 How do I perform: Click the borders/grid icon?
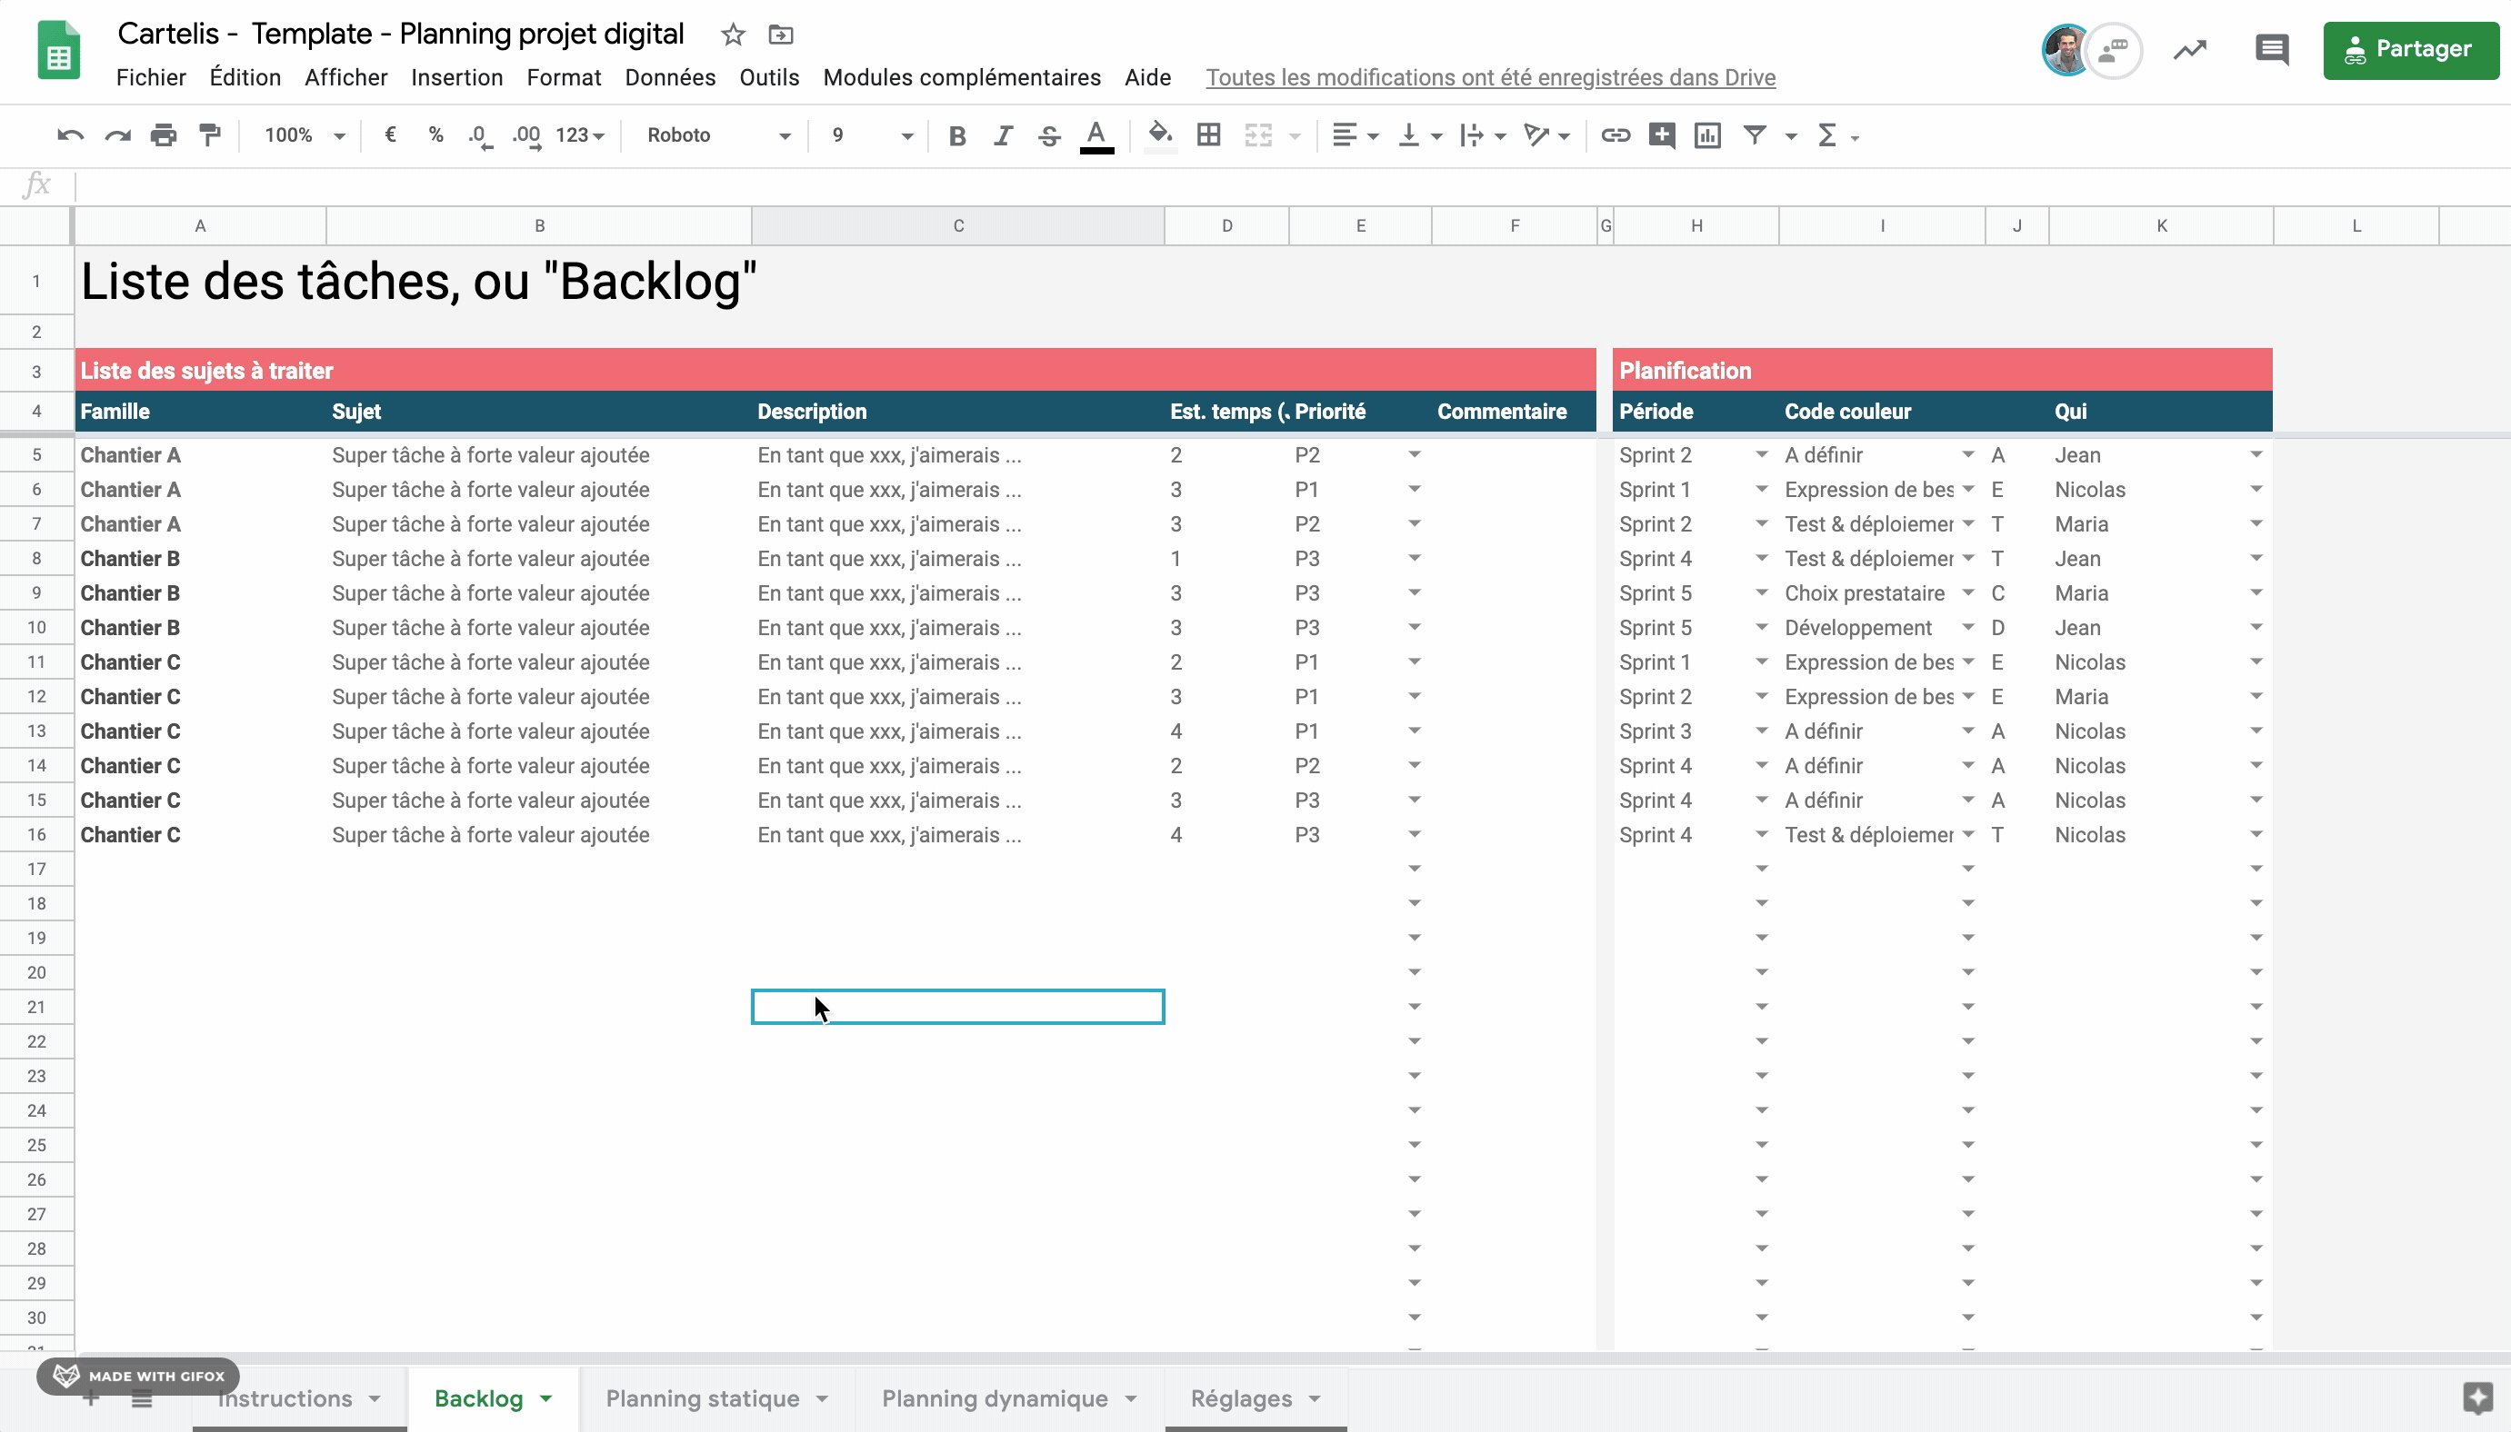(x=1207, y=134)
